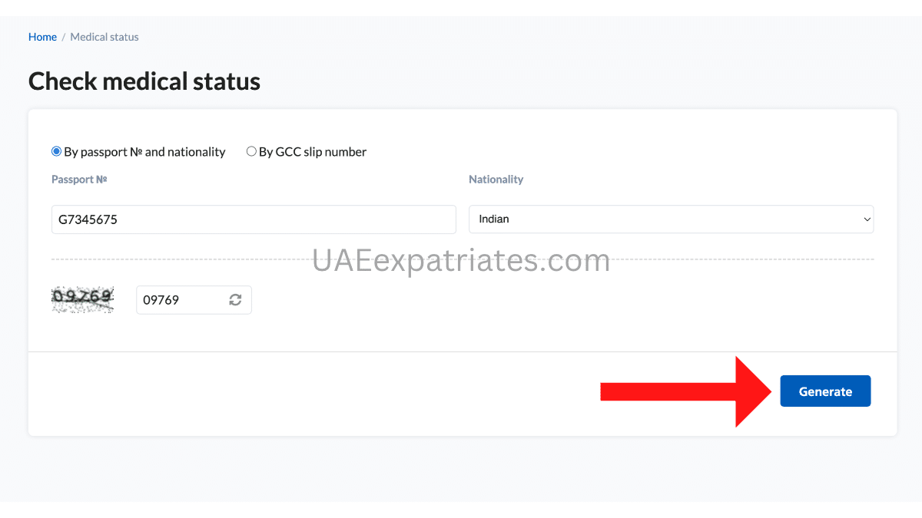Click the red arrow pointing at Generate
Image resolution: width=922 pixels, height=518 pixels.
(684, 391)
